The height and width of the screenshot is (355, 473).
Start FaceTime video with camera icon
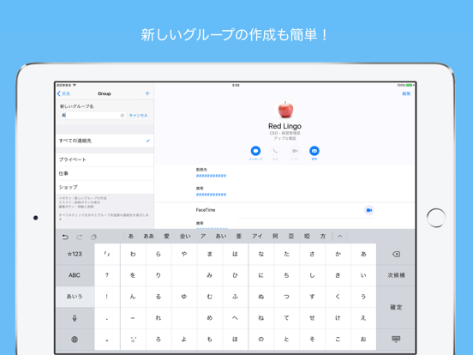[x=368, y=210]
